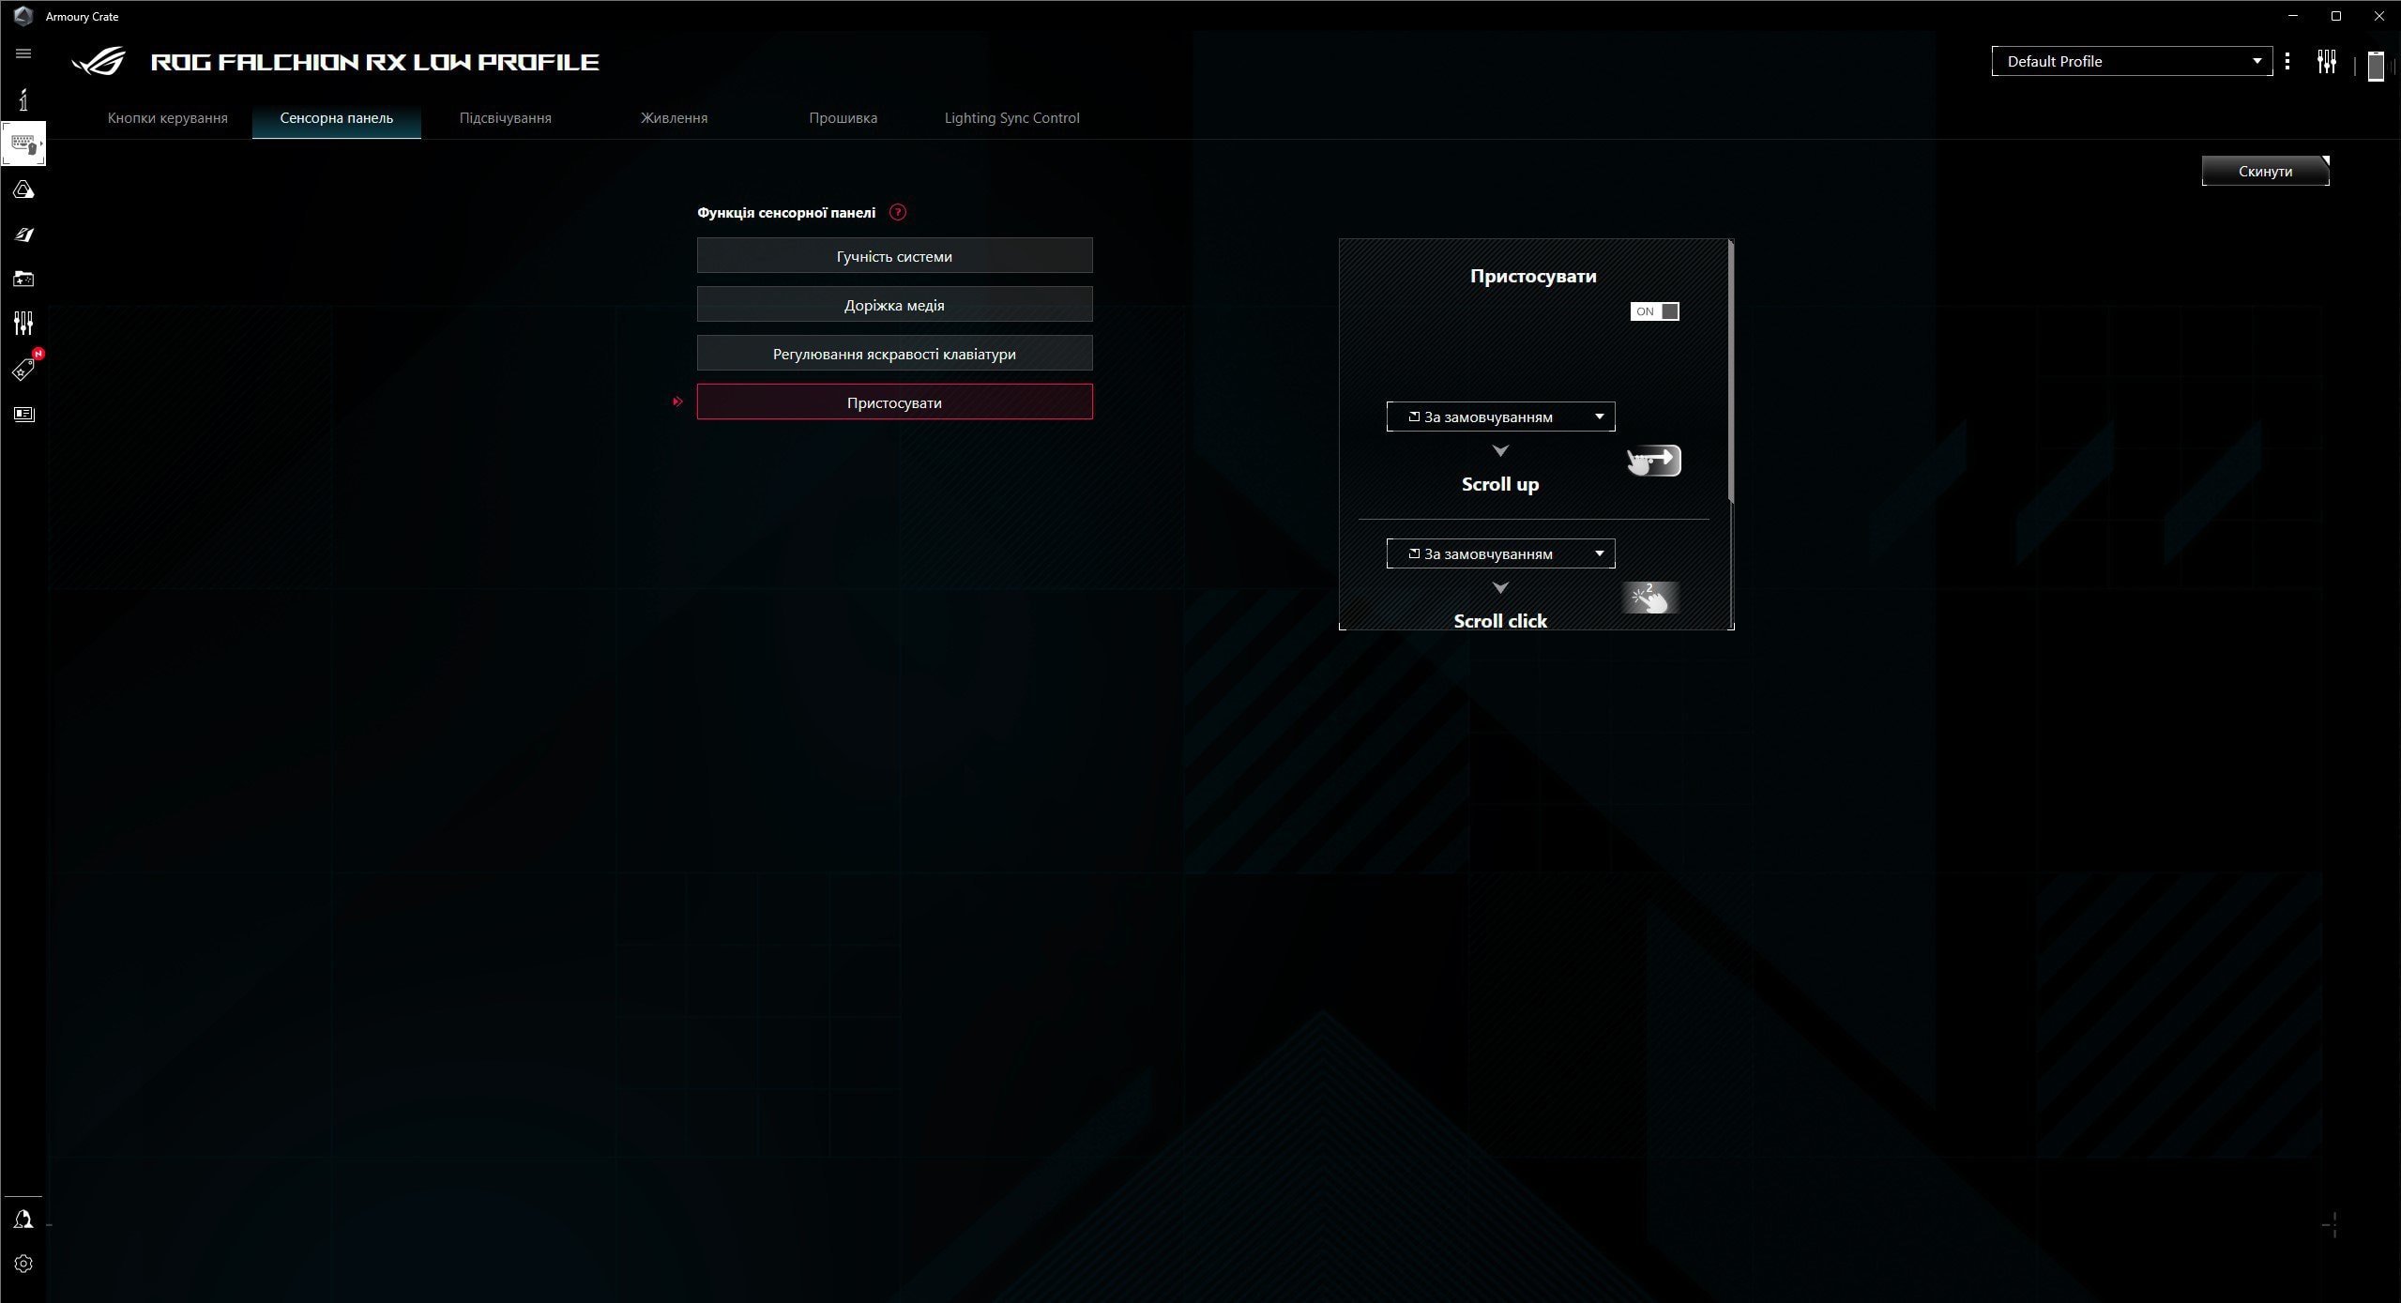Open the mixer sliders icon next to profile menu
The image size is (2401, 1303).
tap(2327, 62)
